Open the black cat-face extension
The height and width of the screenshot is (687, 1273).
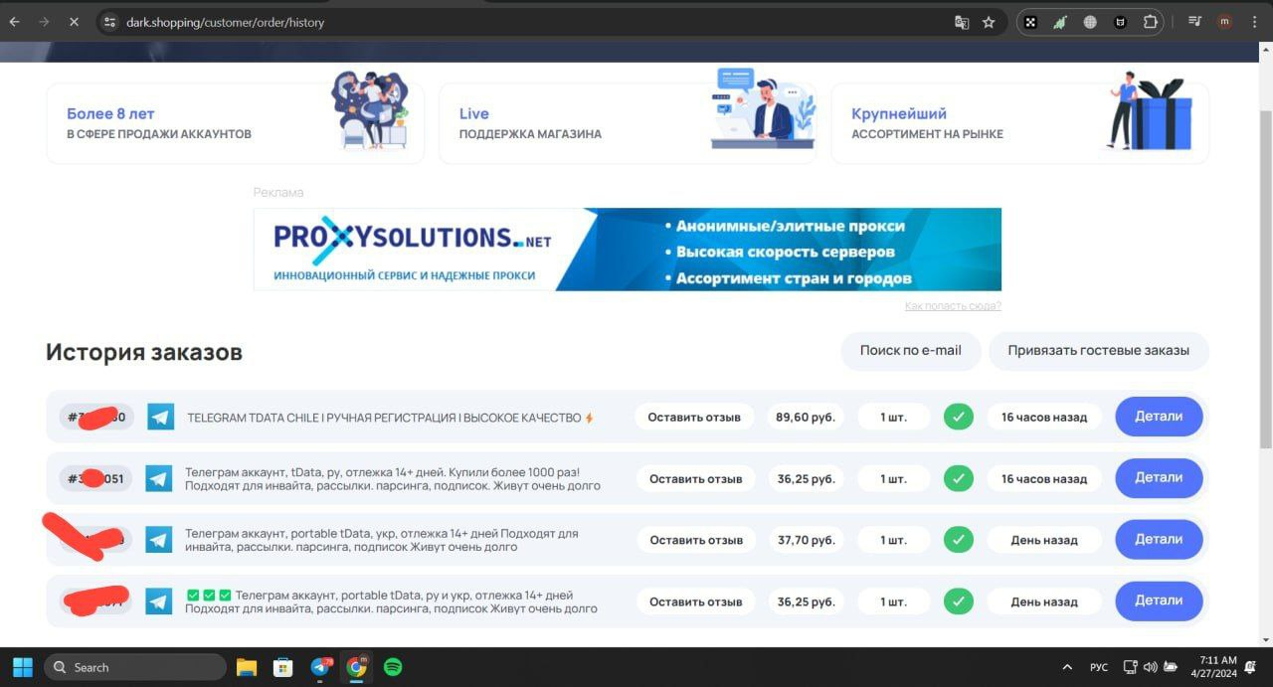(1120, 22)
